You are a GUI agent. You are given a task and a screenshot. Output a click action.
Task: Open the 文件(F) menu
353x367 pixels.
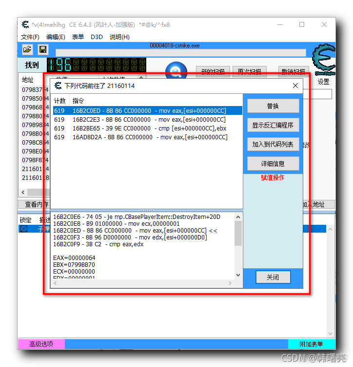pyautogui.click(x=30, y=37)
